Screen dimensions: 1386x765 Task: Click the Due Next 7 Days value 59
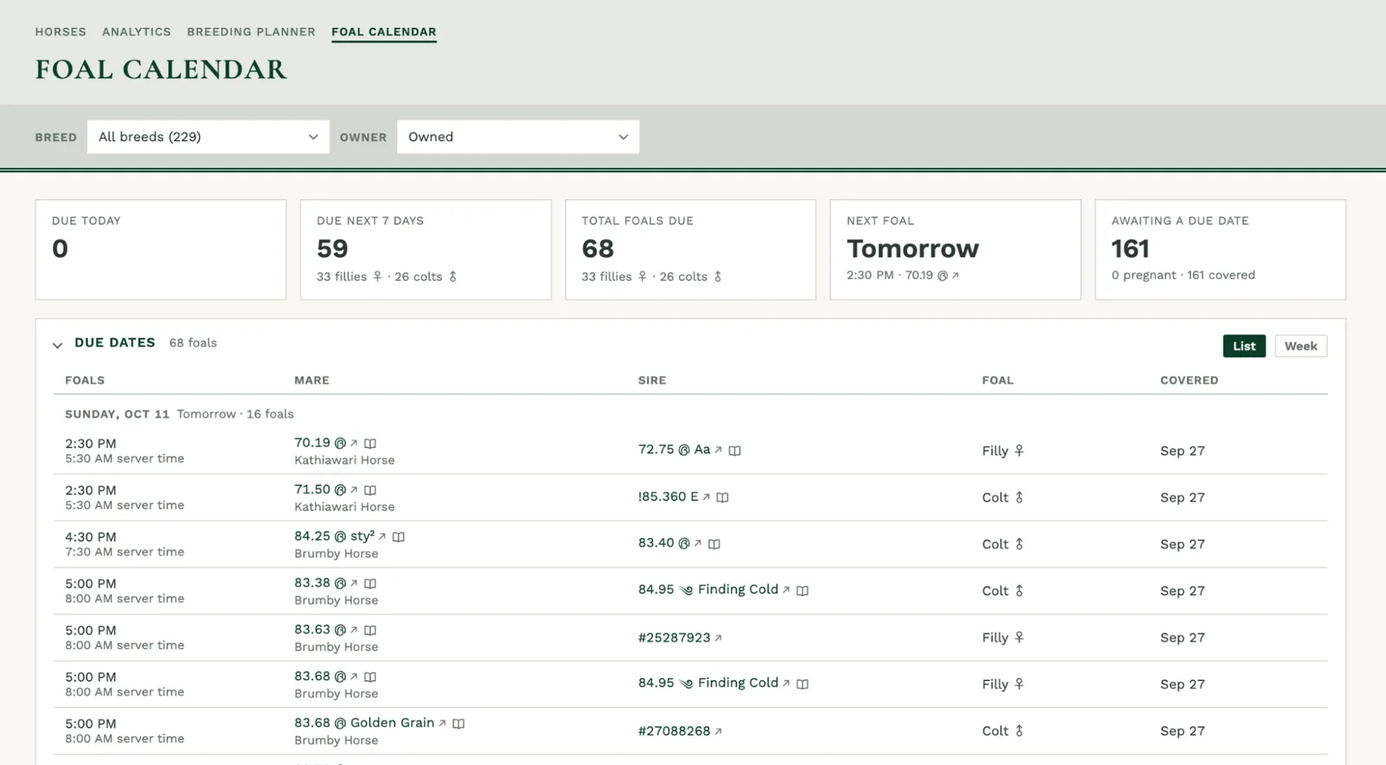(x=333, y=249)
